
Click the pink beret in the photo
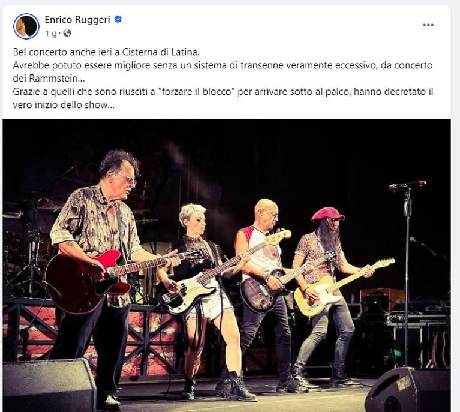click(327, 214)
